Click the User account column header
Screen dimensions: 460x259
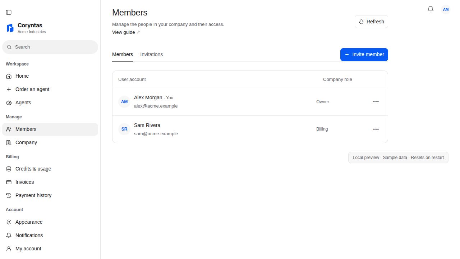pyautogui.click(x=132, y=79)
